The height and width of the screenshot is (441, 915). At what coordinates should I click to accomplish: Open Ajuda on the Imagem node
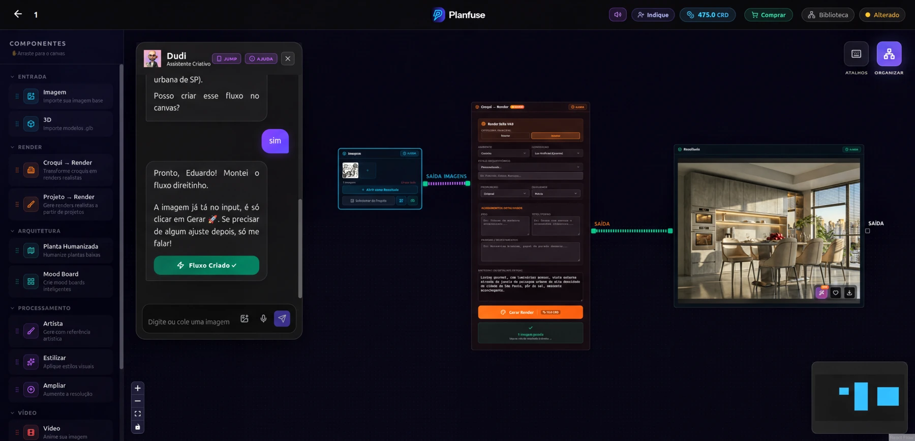click(409, 153)
